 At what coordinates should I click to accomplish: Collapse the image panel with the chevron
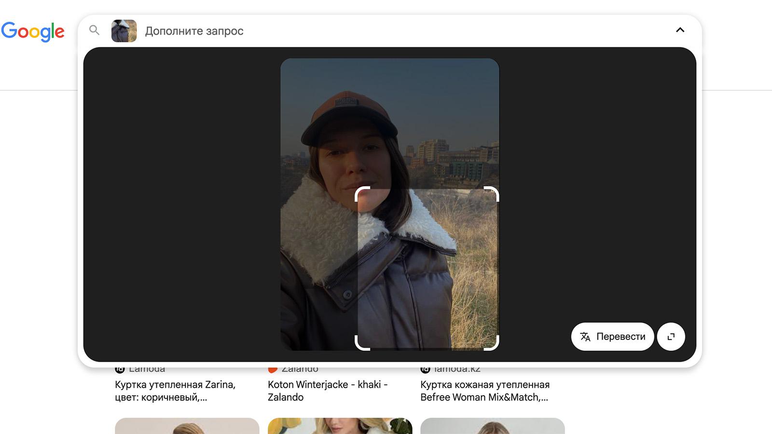[x=680, y=30]
